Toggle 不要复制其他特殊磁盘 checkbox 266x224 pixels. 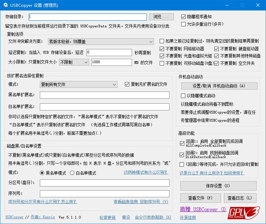click(216, 56)
